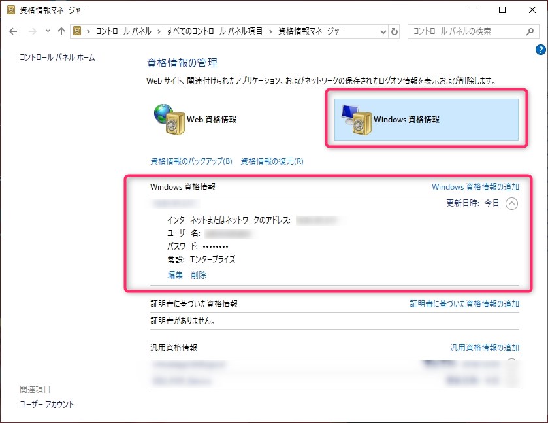Select すべてのコントロール パネル項目 in the breadcrumb
This screenshot has height=423, width=548.
point(215,31)
